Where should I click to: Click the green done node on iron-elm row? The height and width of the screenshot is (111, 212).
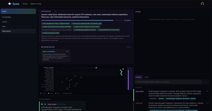click(123, 69)
